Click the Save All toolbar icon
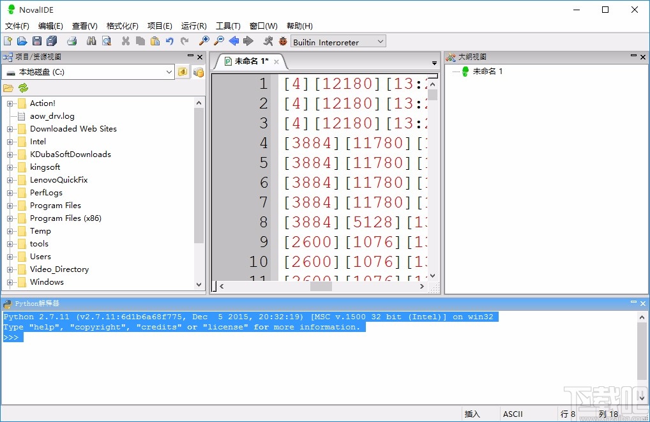This screenshot has width=650, height=422. coord(52,41)
